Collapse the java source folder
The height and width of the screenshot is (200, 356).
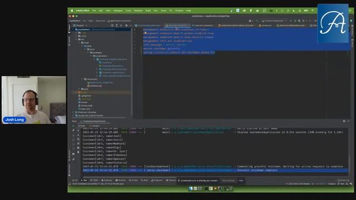tap(82, 46)
